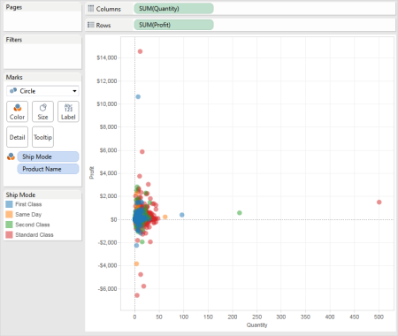The width and height of the screenshot is (398, 336).
Task: Open the Color marks card button
Action: coord(17,111)
